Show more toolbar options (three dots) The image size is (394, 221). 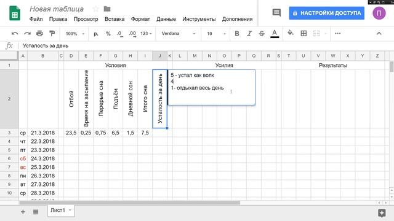(x=337, y=33)
